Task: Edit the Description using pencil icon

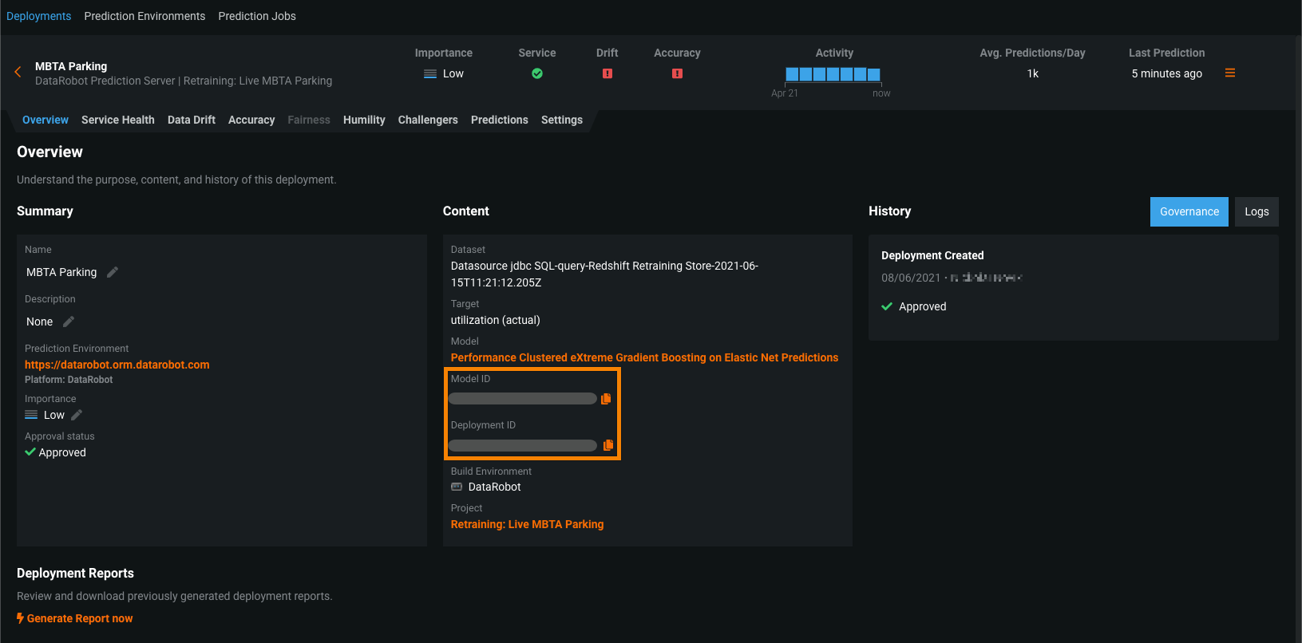Action: click(x=69, y=321)
